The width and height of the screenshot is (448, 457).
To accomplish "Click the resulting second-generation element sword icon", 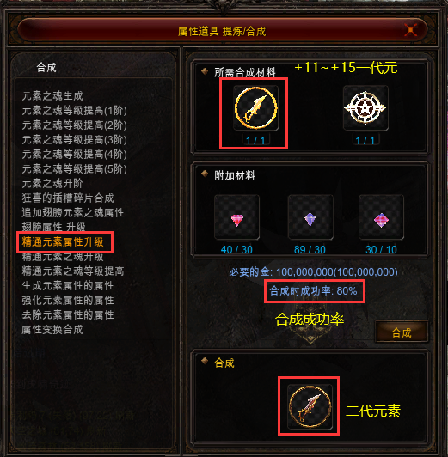I will click(310, 406).
